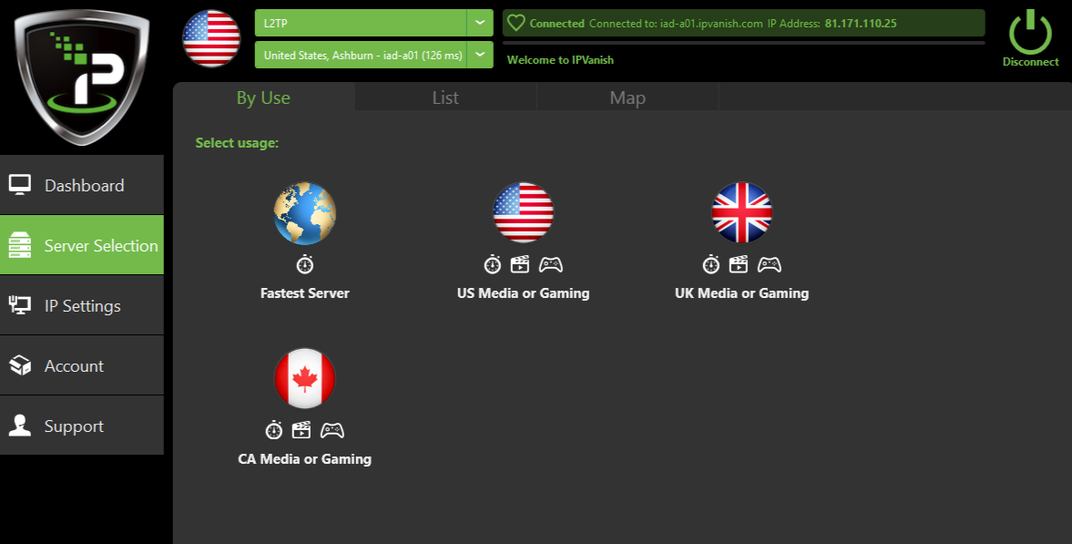The height and width of the screenshot is (544, 1072).
Task: Click the Connected status text
Action: pos(556,24)
